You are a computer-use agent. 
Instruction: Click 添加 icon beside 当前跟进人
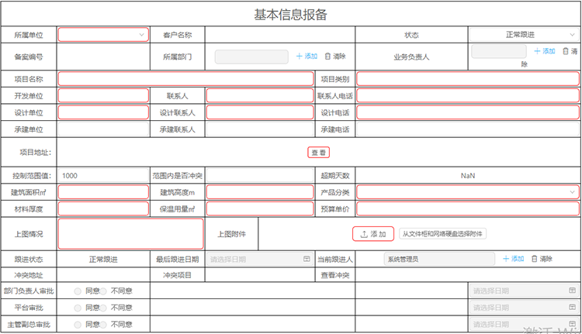pos(506,259)
